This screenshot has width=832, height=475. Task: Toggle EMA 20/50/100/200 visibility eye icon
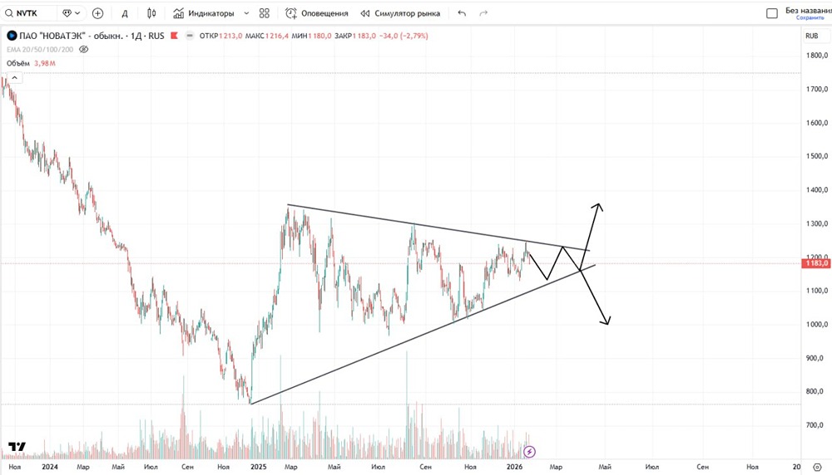point(83,49)
